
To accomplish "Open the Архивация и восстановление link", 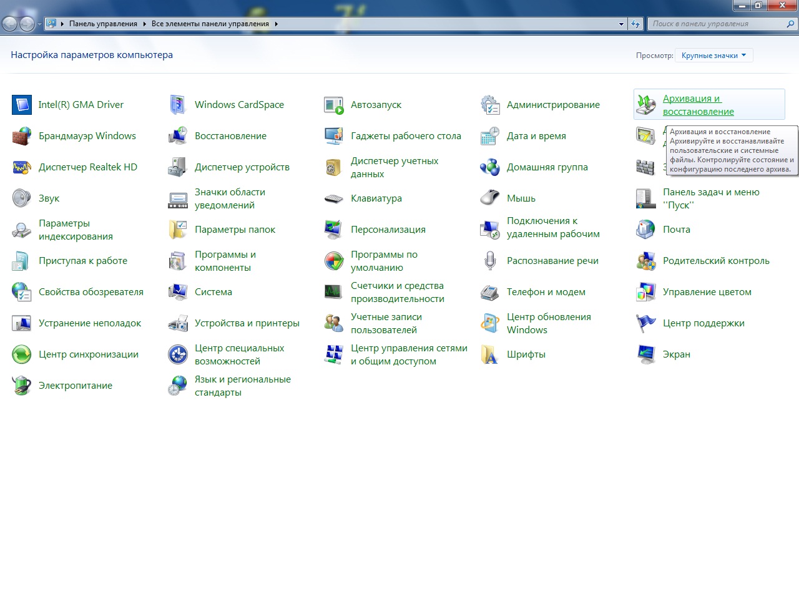I will [698, 105].
